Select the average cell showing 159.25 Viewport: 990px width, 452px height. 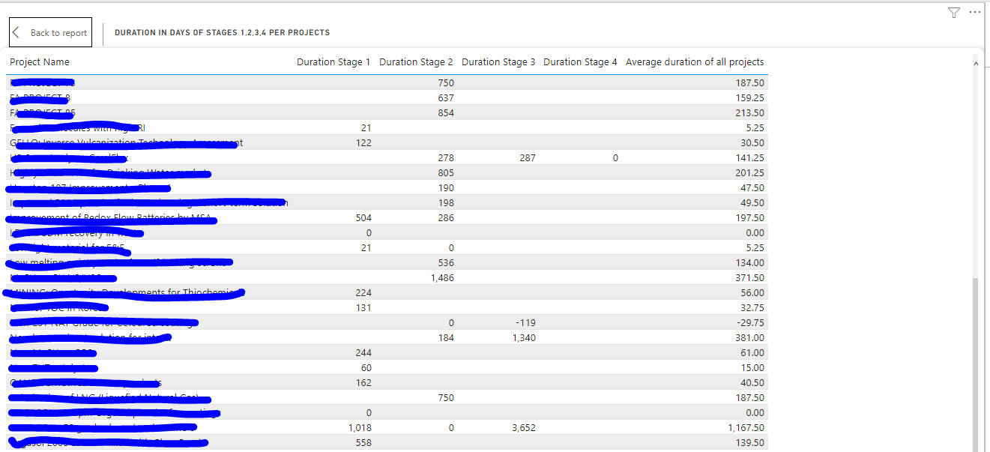750,98
